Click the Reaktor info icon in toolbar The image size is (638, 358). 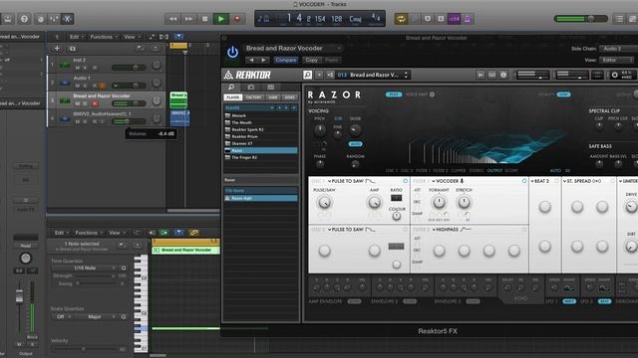pyautogui.click(x=503, y=75)
